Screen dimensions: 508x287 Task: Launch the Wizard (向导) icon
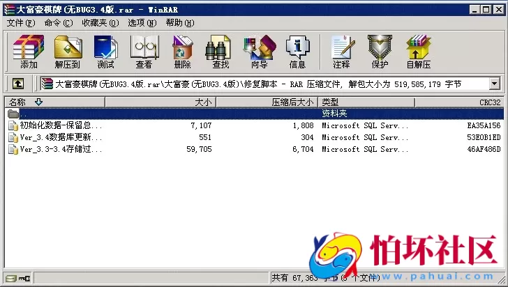point(260,52)
